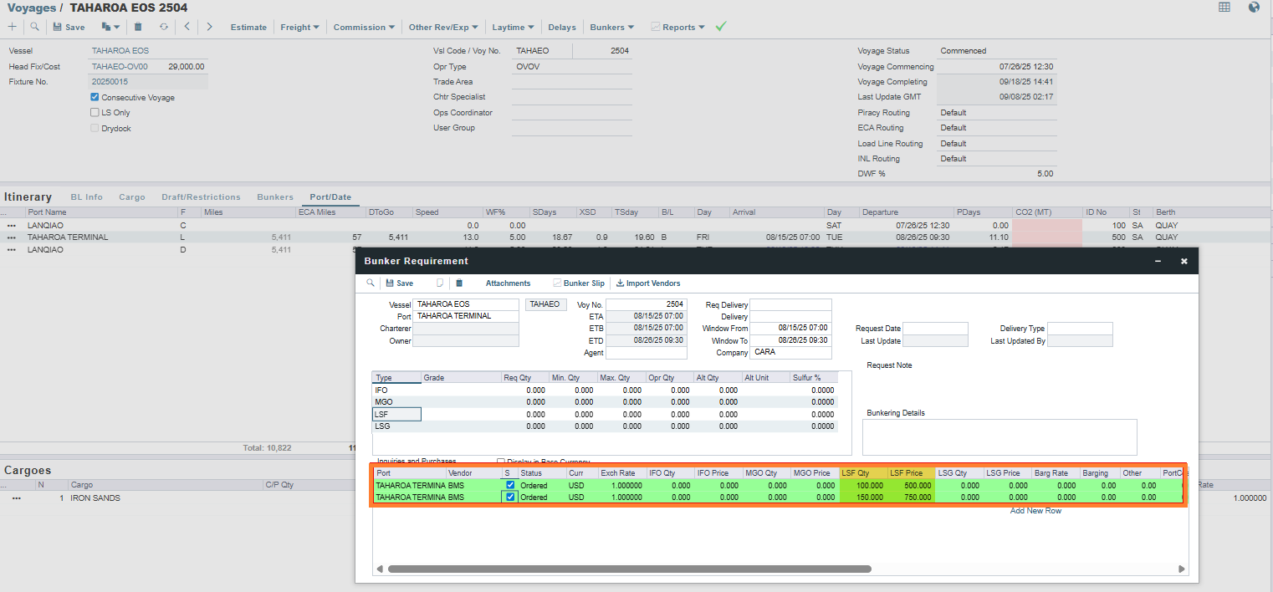Open the Draft/Restrictions tab
Screen dimensions: 1273x592
pos(201,197)
